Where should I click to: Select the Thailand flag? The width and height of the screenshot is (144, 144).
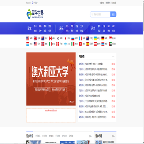[x=103, y=44]
